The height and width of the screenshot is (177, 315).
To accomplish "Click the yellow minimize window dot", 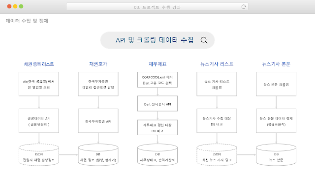I will point(15,6).
